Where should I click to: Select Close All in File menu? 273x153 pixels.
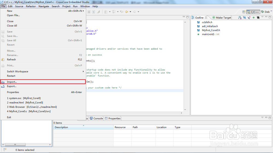43,26
